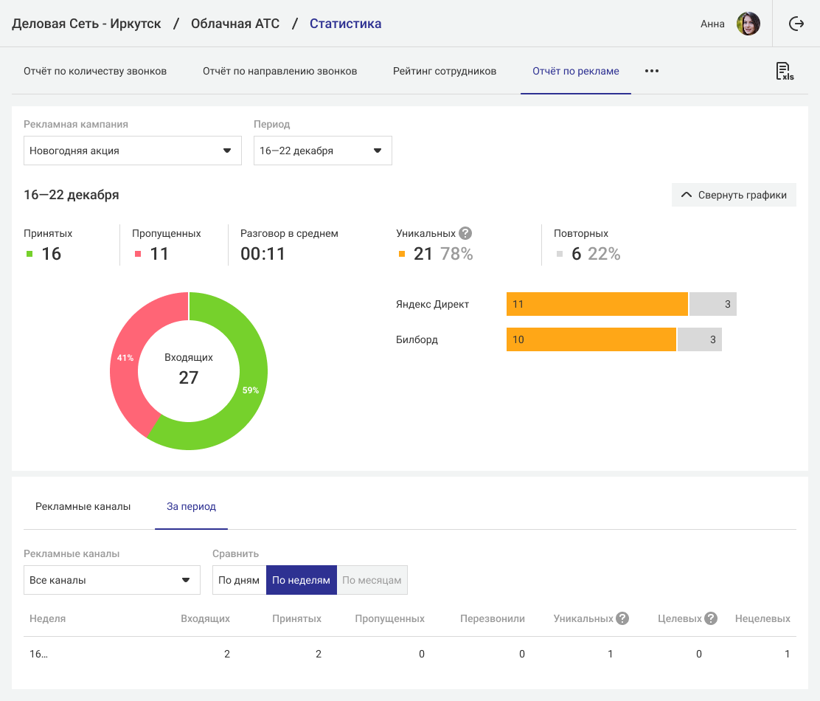Screen dimensions: 820x701
Task: Switch to Рекламные каналы tab
Action: pyautogui.click(x=83, y=507)
